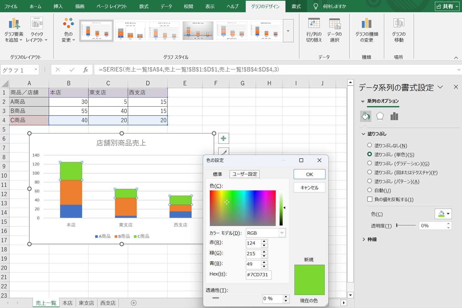462x308 pixels.
Task: Enable Invert if negative (負の値を反転する) checkbox
Action: 370,199
